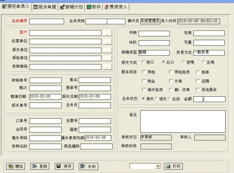Click the 复制 button label

[x=43, y=166]
